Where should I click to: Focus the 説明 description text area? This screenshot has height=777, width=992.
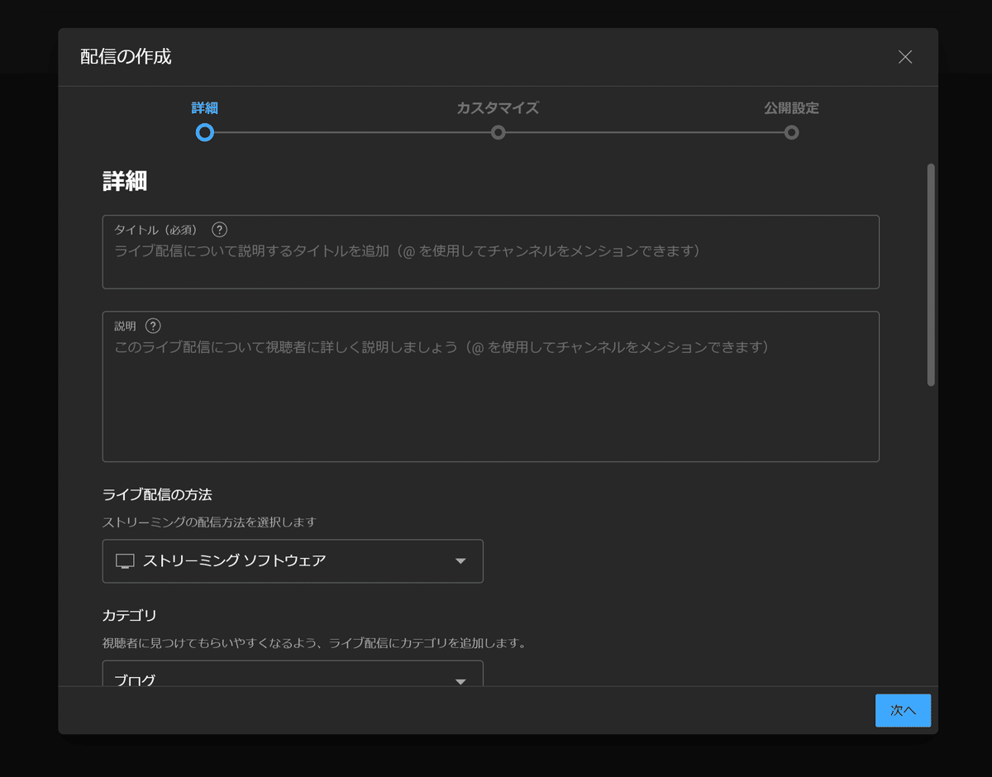pos(490,386)
